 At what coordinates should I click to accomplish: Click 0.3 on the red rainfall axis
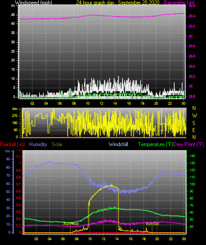19,212
